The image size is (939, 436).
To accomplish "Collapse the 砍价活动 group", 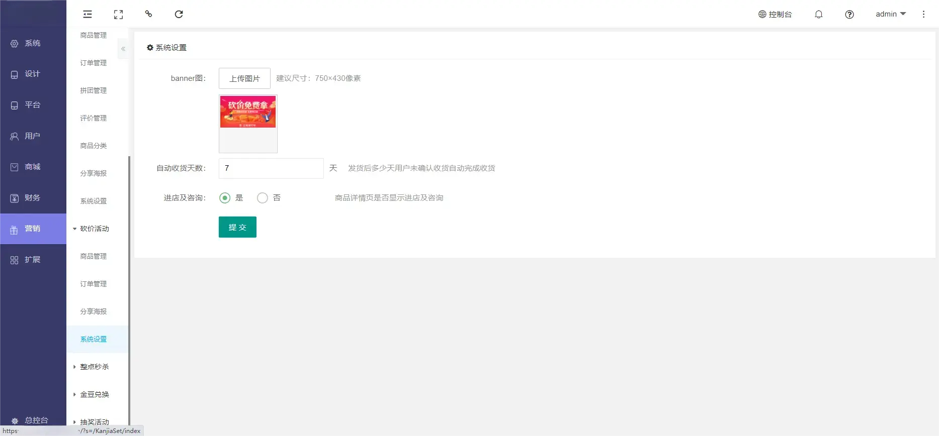I will 96,229.
